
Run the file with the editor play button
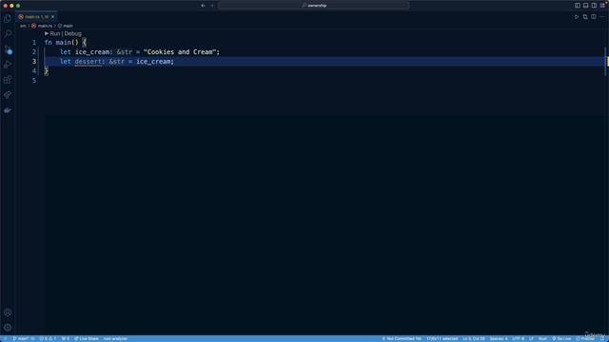click(x=577, y=17)
